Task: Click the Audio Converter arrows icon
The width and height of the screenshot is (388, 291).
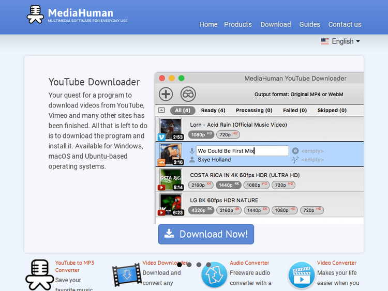Action: pos(214,274)
